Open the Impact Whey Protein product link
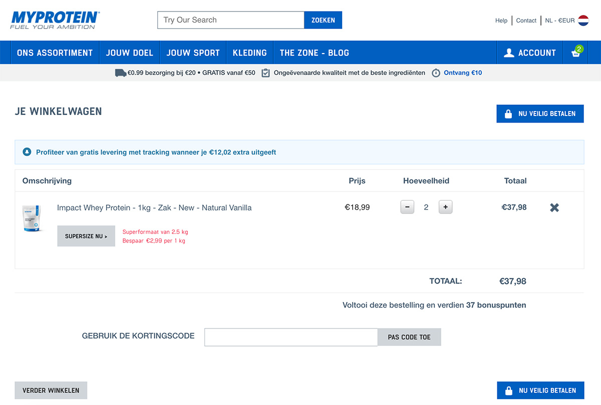Image resolution: width=601 pixels, height=405 pixels. tap(154, 207)
